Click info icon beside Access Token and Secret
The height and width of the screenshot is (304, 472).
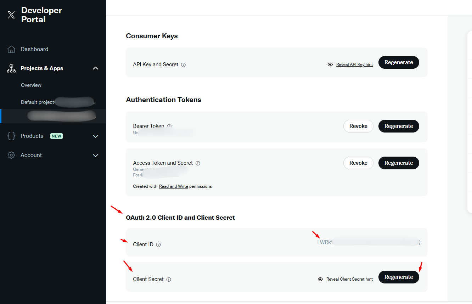[x=198, y=163]
